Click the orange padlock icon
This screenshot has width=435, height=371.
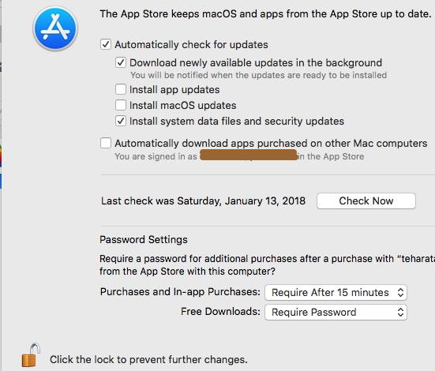click(31, 355)
